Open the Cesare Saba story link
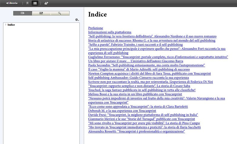 tap(139, 86)
